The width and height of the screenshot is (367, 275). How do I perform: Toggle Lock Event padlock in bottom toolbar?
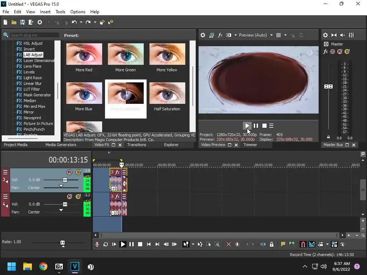click(x=272, y=244)
